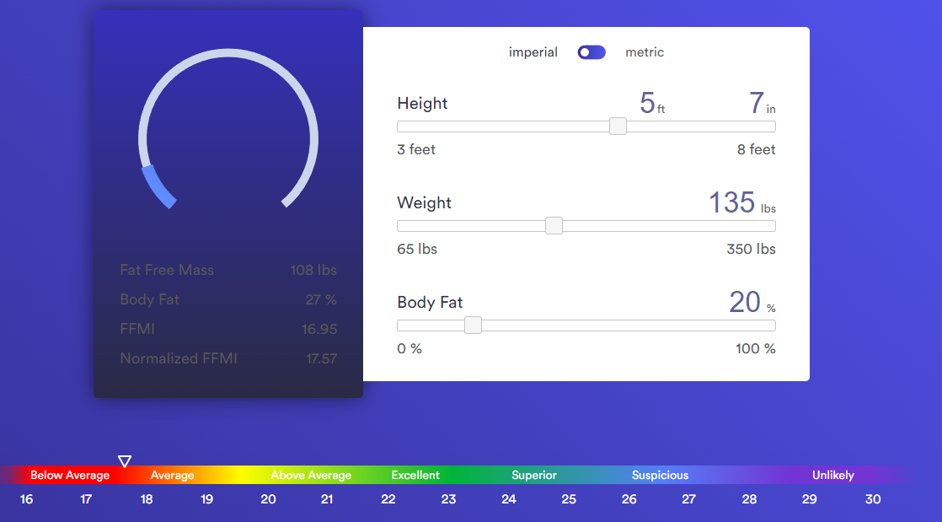Screen dimensions: 942x522
Task: Click the 'Excellent' scale label
Action: pos(415,475)
